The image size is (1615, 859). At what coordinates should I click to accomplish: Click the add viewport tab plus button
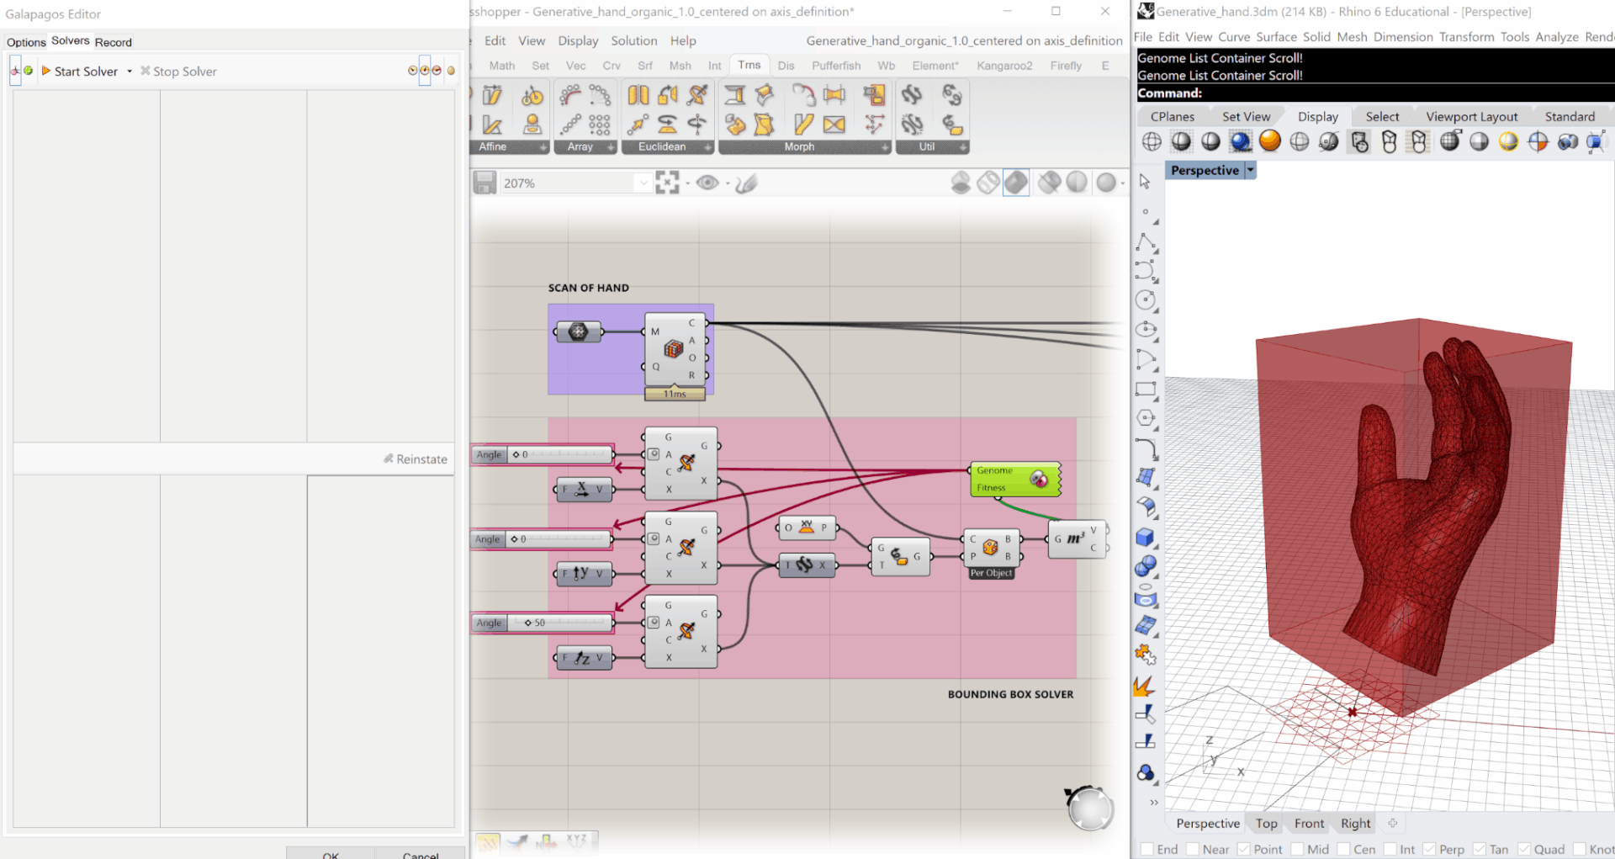coord(1392,823)
